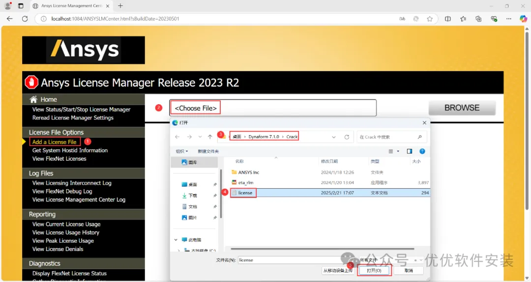531x282 pixels.
Task: Open the file dialog help icon
Action: (x=422, y=151)
